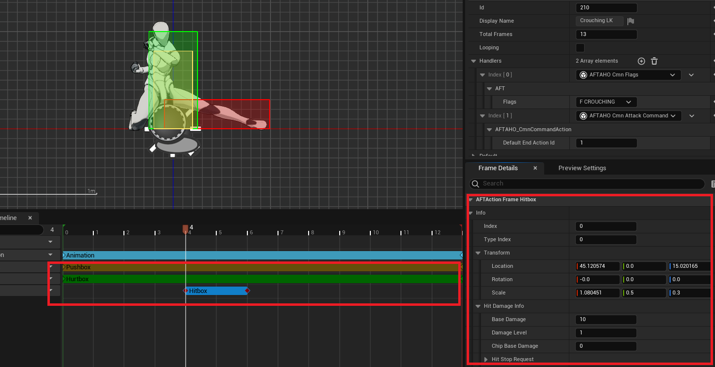
Task: Click the flag icon beside Display Name
Action: pyautogui.click(x=631, y=21)
